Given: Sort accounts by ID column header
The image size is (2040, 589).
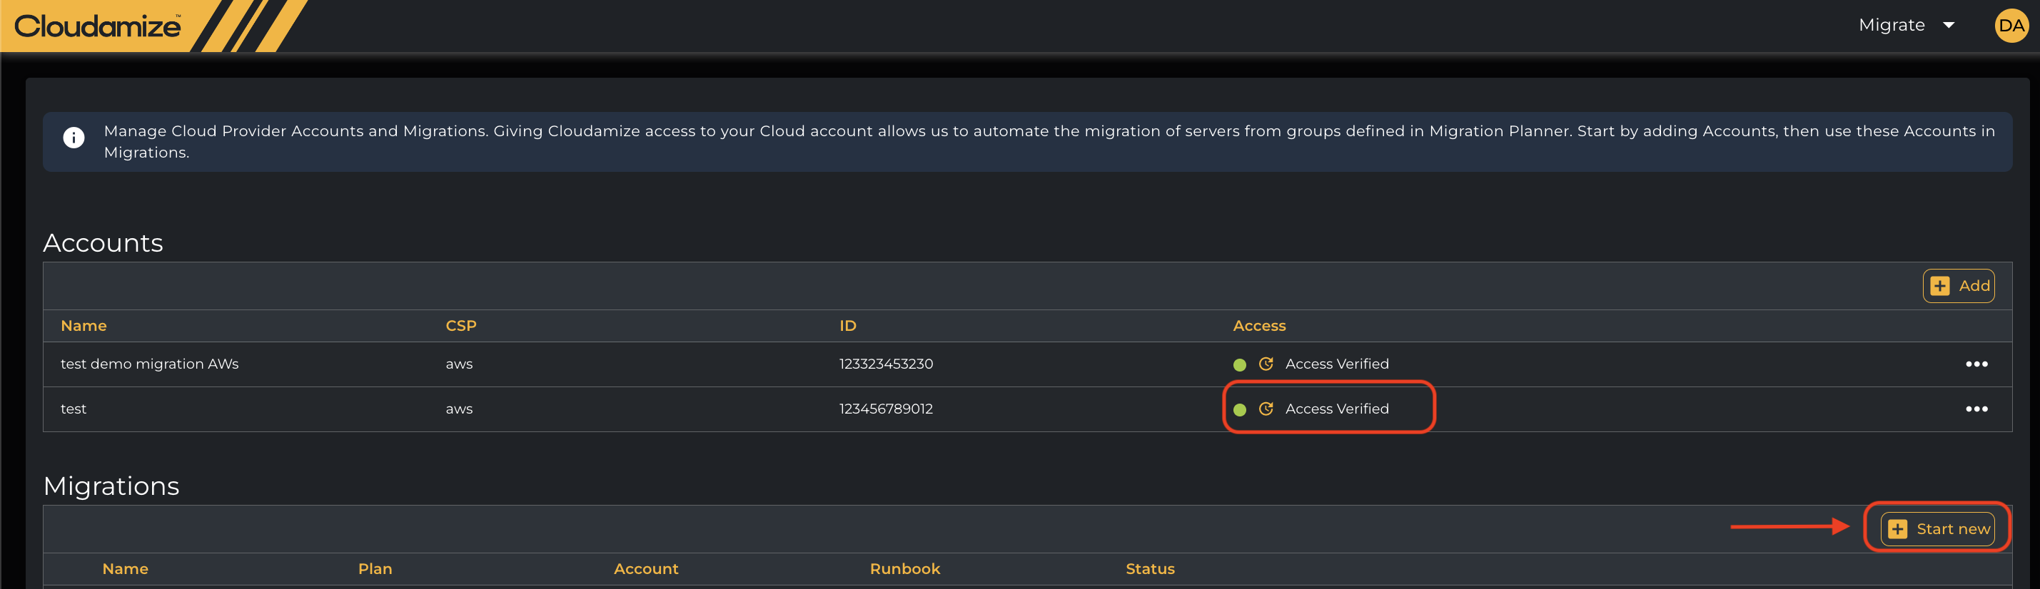Looking at the screenshot, I should click(x=847, y=325).
